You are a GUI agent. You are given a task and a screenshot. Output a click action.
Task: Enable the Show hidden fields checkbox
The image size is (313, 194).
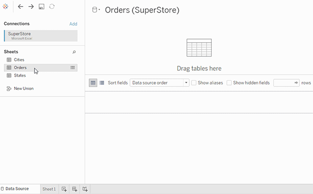229,82
